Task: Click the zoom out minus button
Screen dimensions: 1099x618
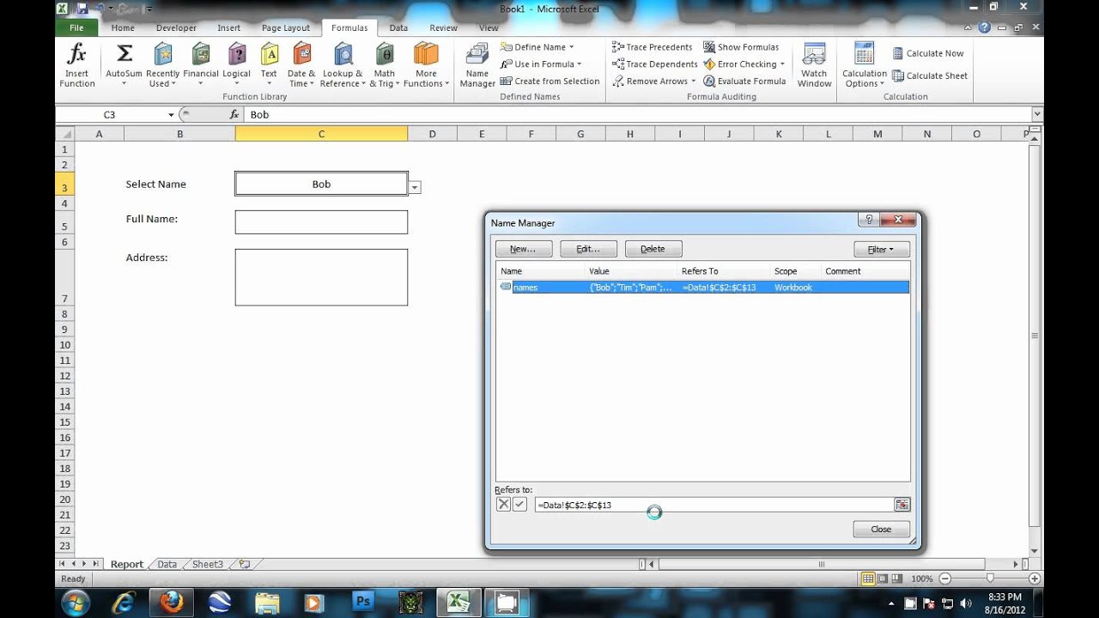Action: tap(945, 579)
